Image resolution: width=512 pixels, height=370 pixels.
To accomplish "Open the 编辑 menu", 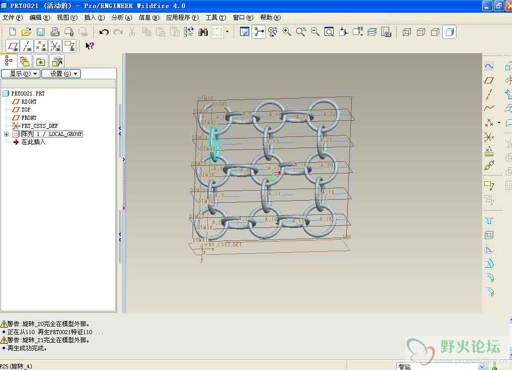I will click(x=40, y=18).
